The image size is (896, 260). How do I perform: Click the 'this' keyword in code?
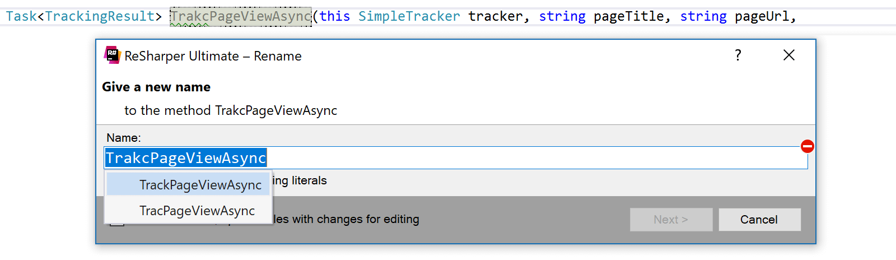point(335,17)
